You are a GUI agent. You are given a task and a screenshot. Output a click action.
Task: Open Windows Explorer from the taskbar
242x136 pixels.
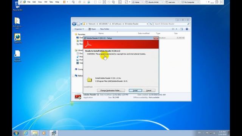(x=35, y=133)
